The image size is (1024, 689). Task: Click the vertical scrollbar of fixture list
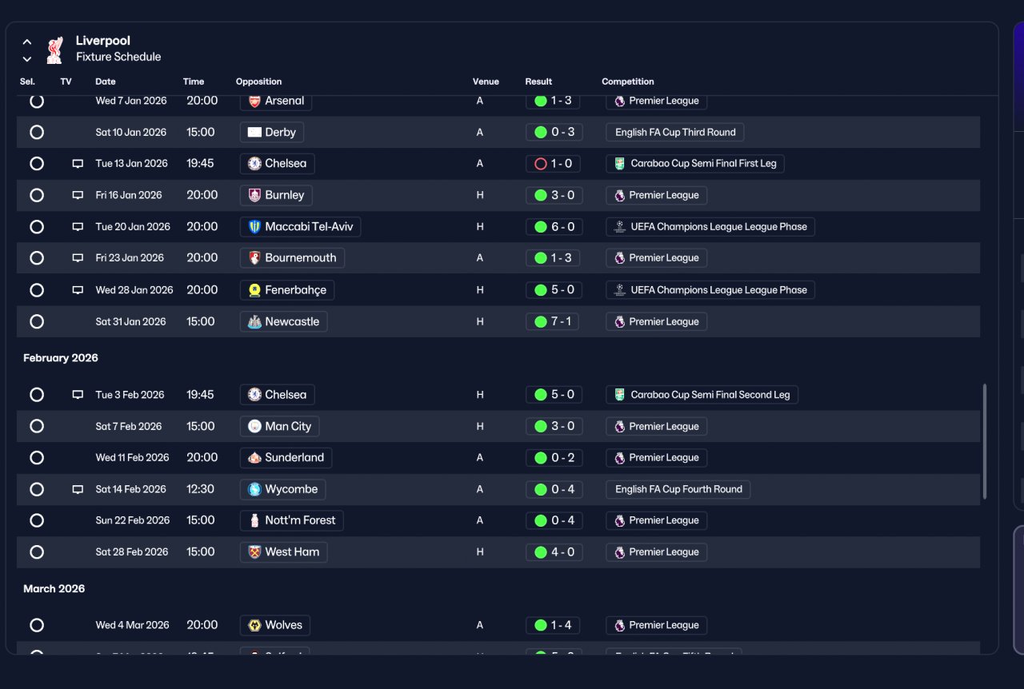985,441
